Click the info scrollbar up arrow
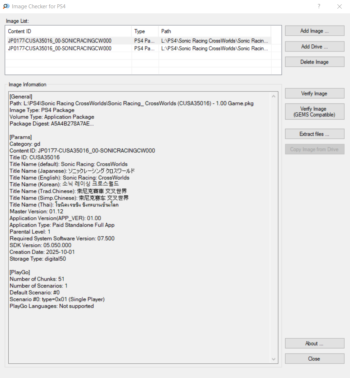The image size is (350, 378). click(x=274, y=97)
